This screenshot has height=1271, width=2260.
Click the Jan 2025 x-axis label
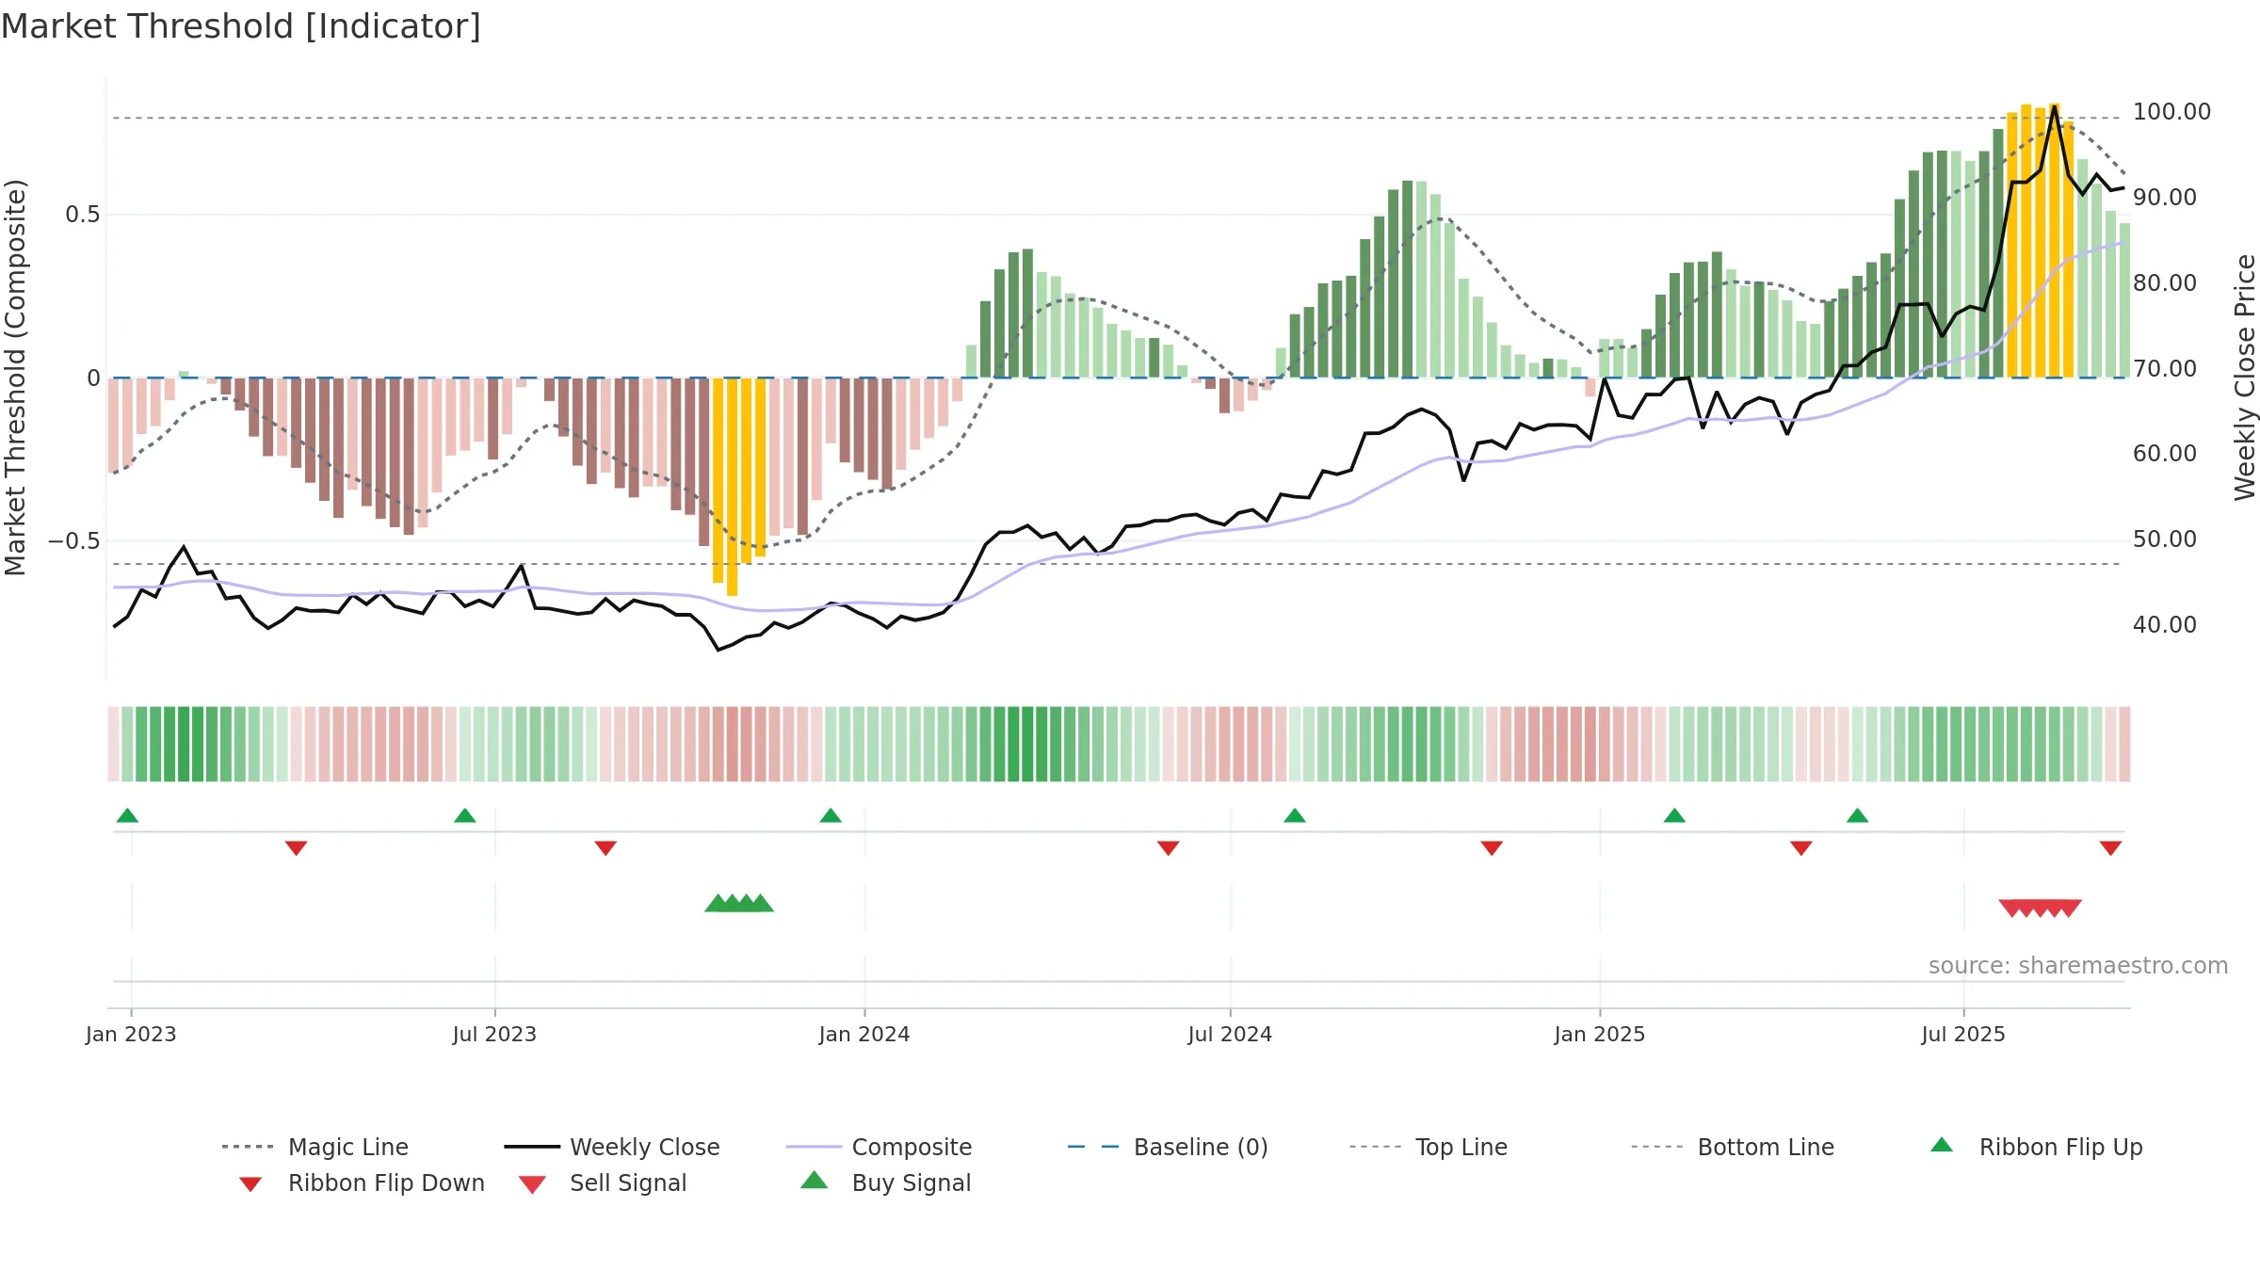(x=1600, y=1034)
